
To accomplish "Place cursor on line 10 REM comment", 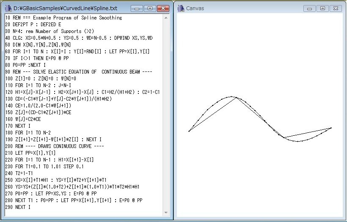I will pyautogui.click(x=63, y=18).
